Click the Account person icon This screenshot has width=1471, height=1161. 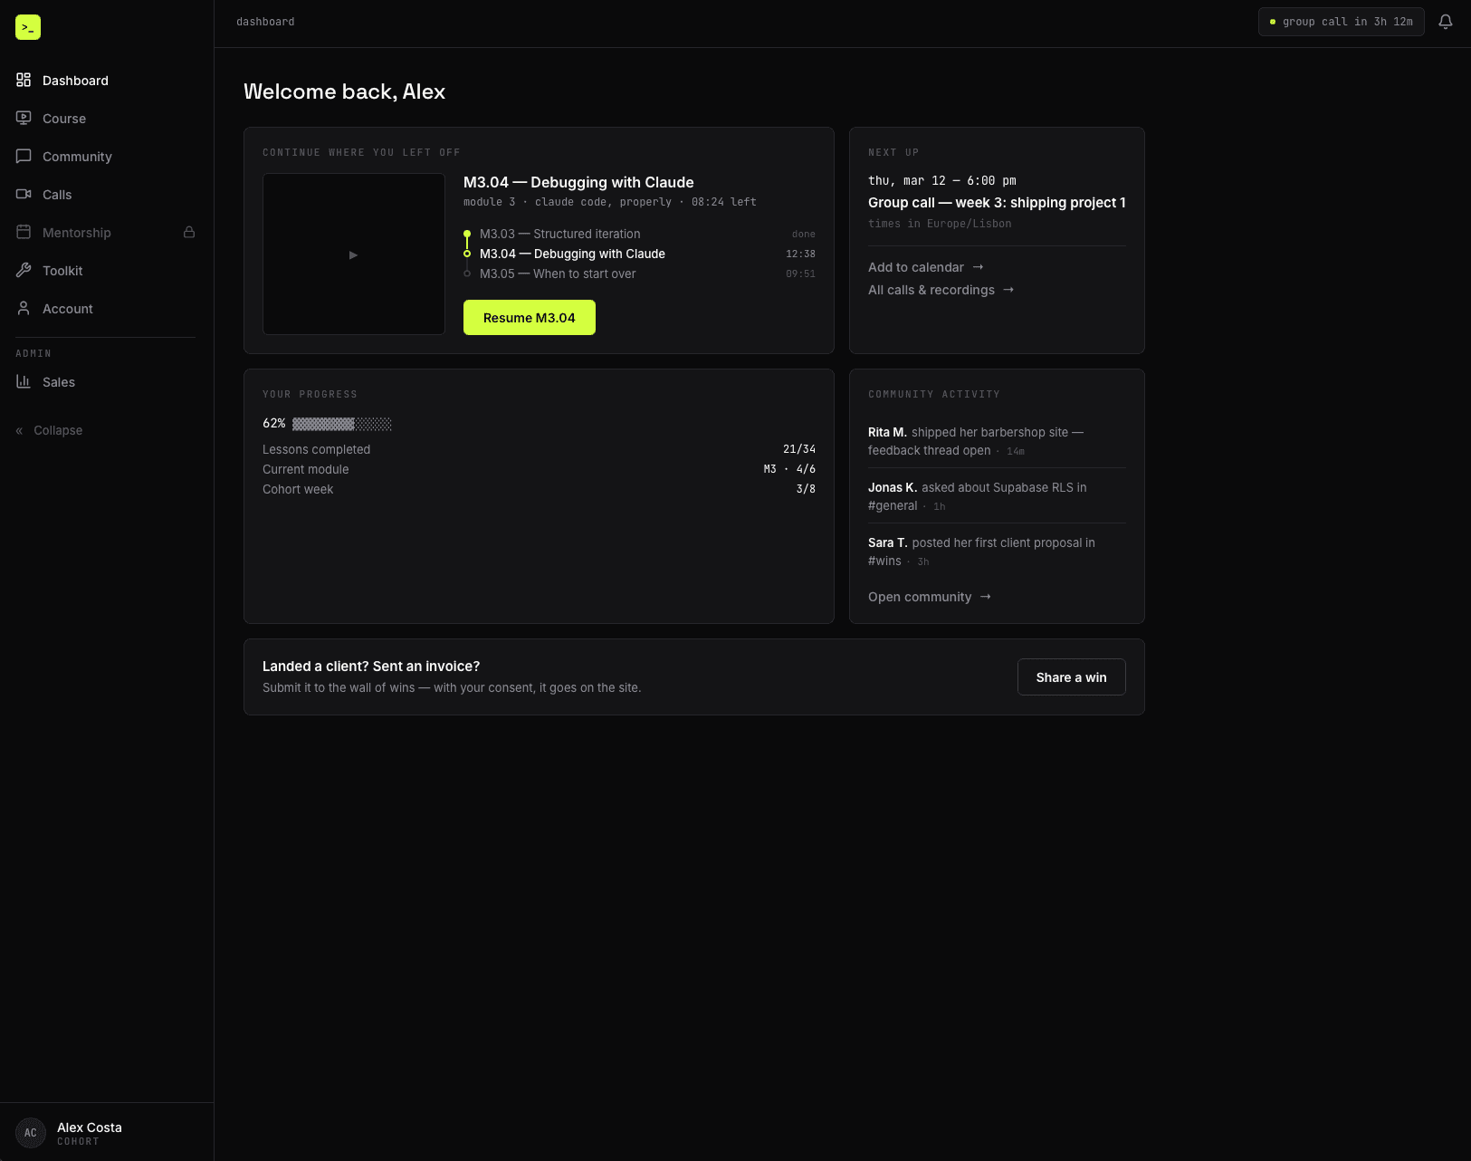pos(24,308)
